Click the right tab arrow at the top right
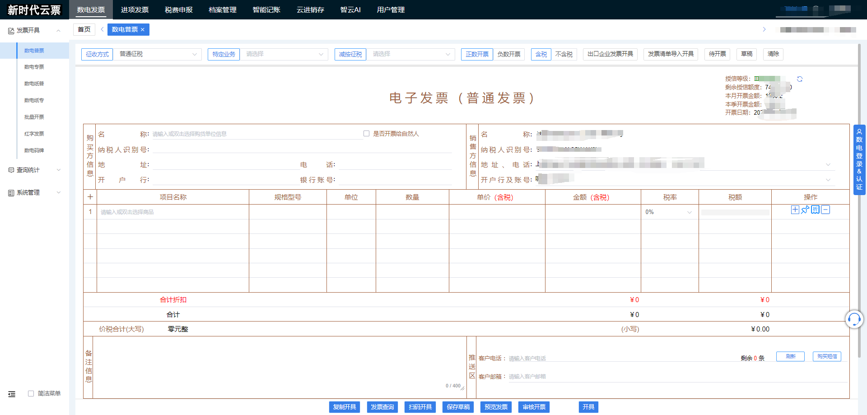The height and width of the screenshot is (415, 867). point(764,29)
